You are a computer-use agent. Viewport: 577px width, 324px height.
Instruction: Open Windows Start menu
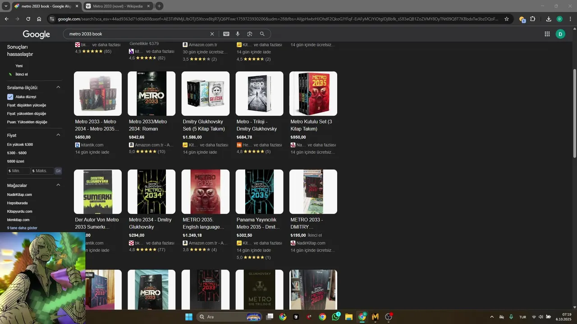point(188,317)
